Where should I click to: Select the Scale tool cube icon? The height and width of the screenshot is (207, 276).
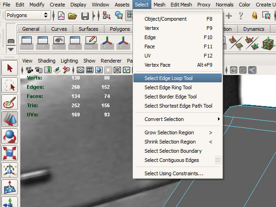(10, 153)
